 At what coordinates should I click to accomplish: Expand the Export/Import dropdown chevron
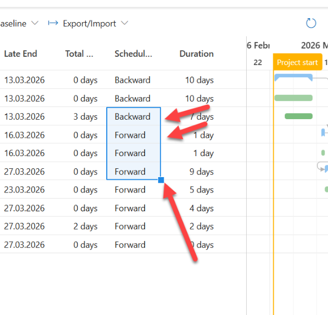(124, 23)
